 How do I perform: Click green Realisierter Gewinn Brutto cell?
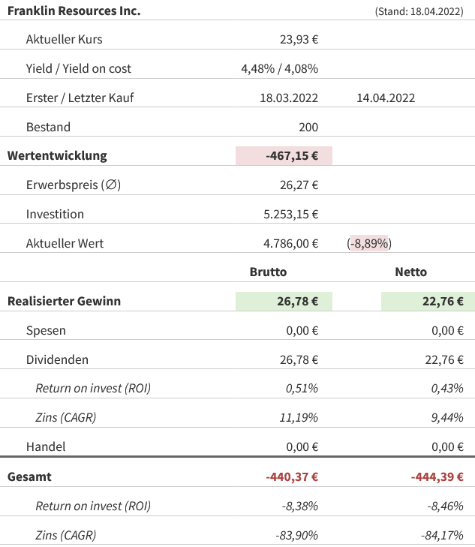(284, 302)
